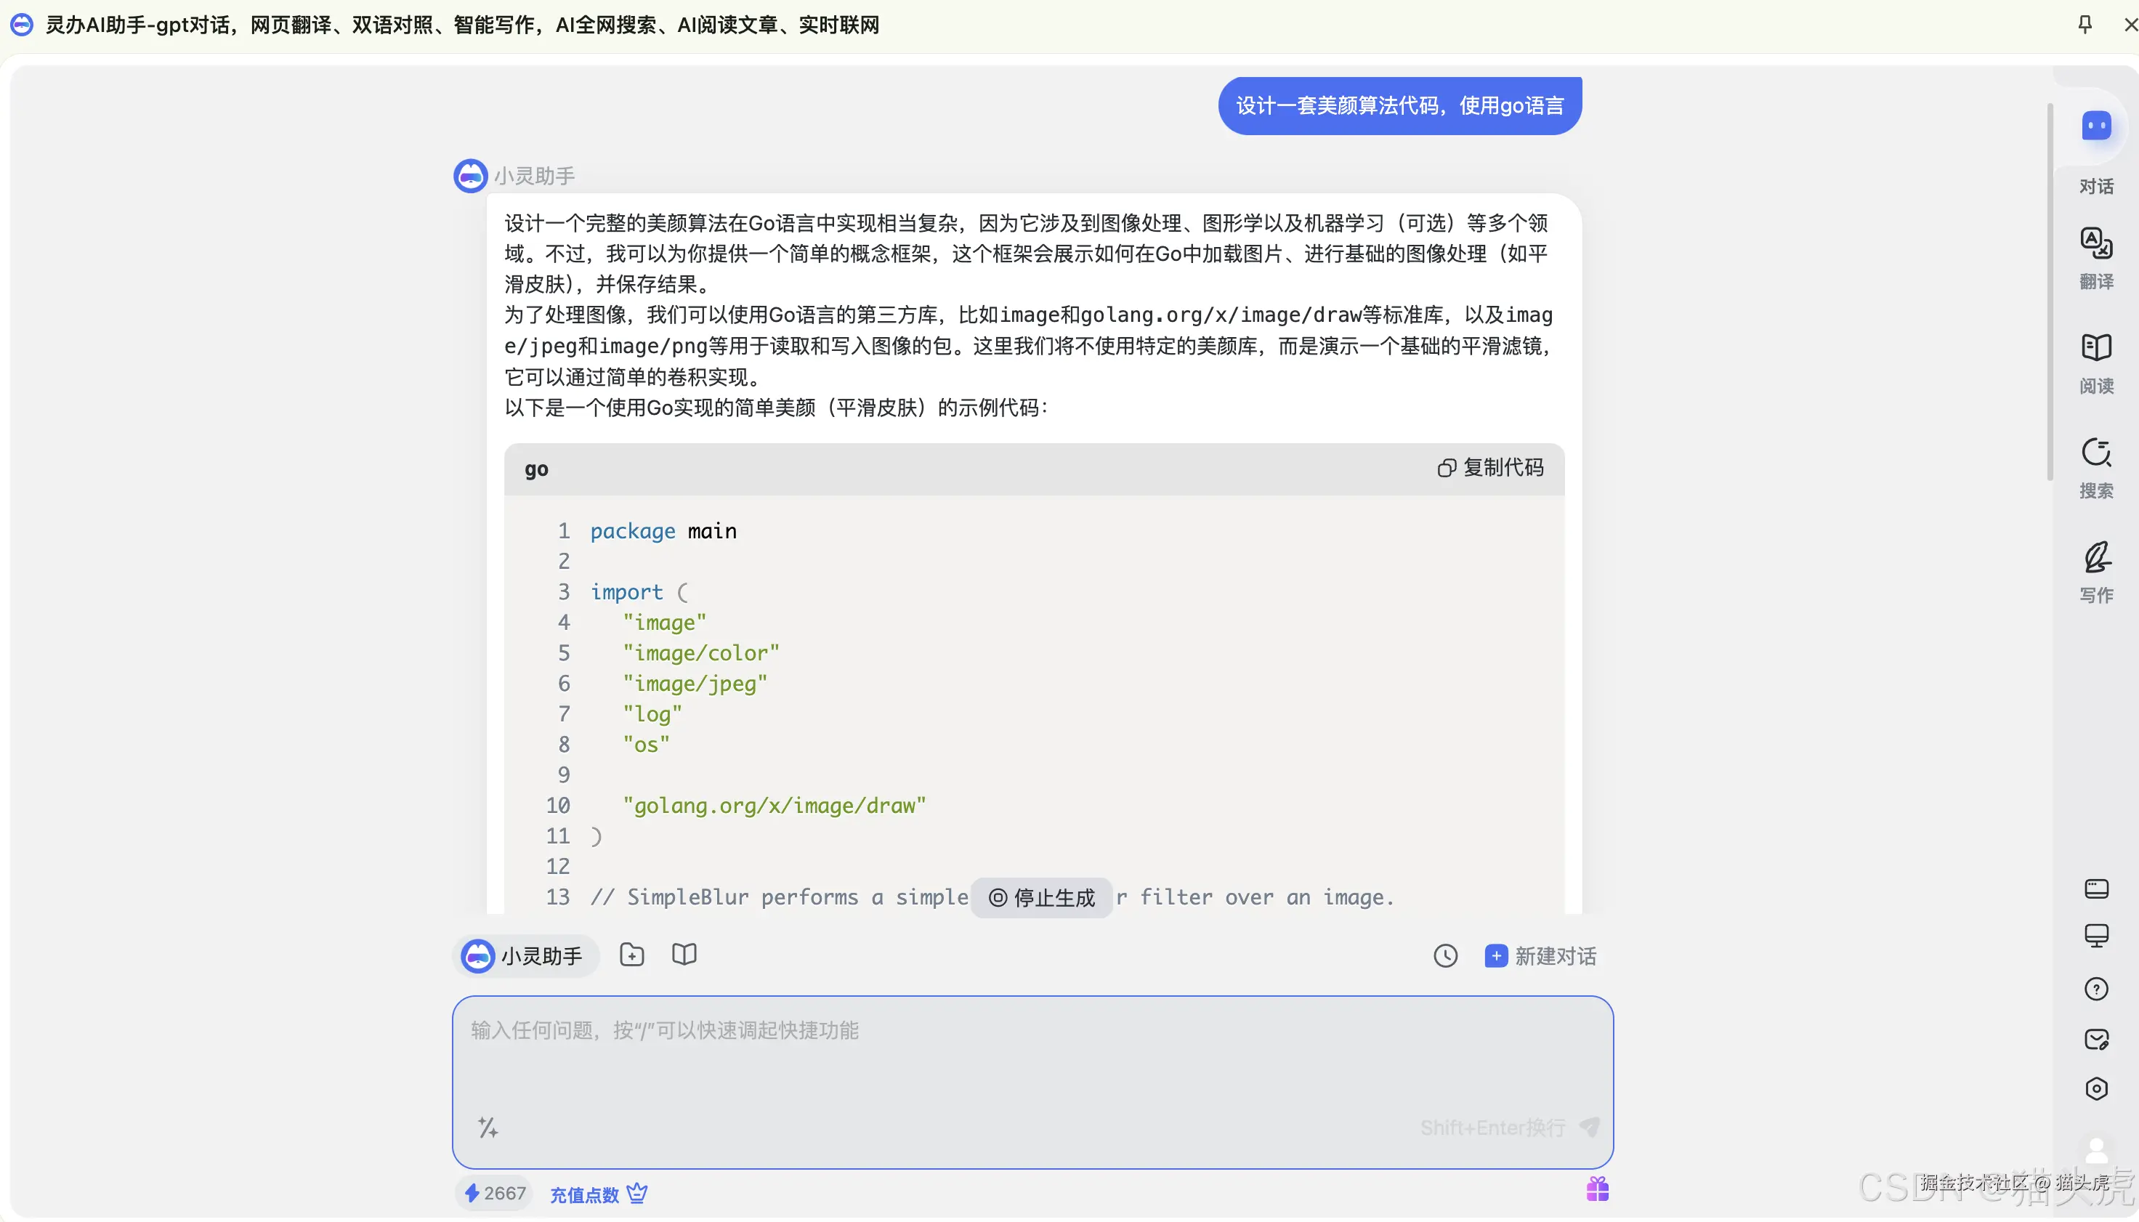2139x1222 pixels.
Task: Click the 停止生成 stop generating button
Action: tap(1041, 897)
